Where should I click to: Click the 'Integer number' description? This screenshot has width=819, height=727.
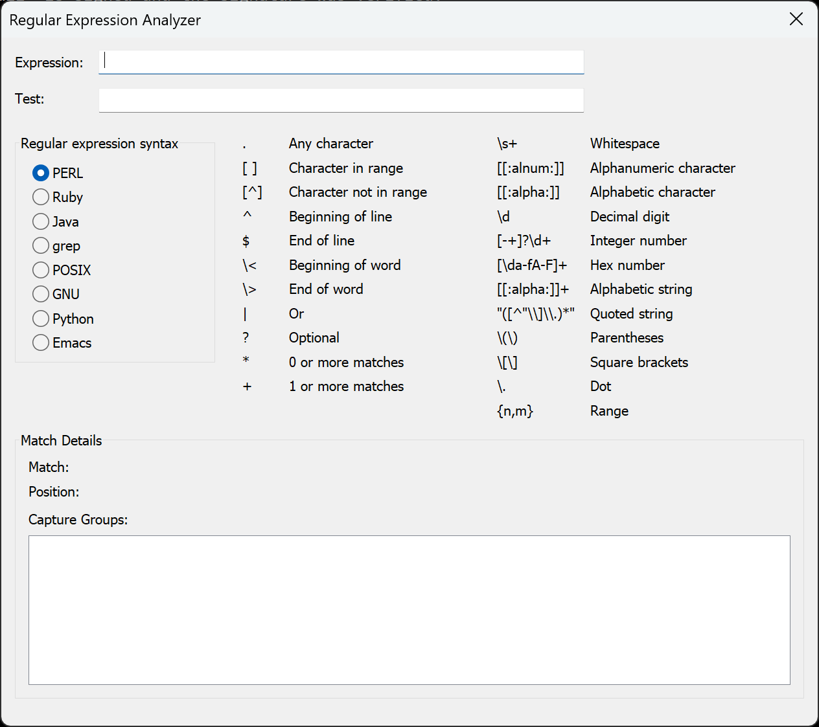[639, 240]
